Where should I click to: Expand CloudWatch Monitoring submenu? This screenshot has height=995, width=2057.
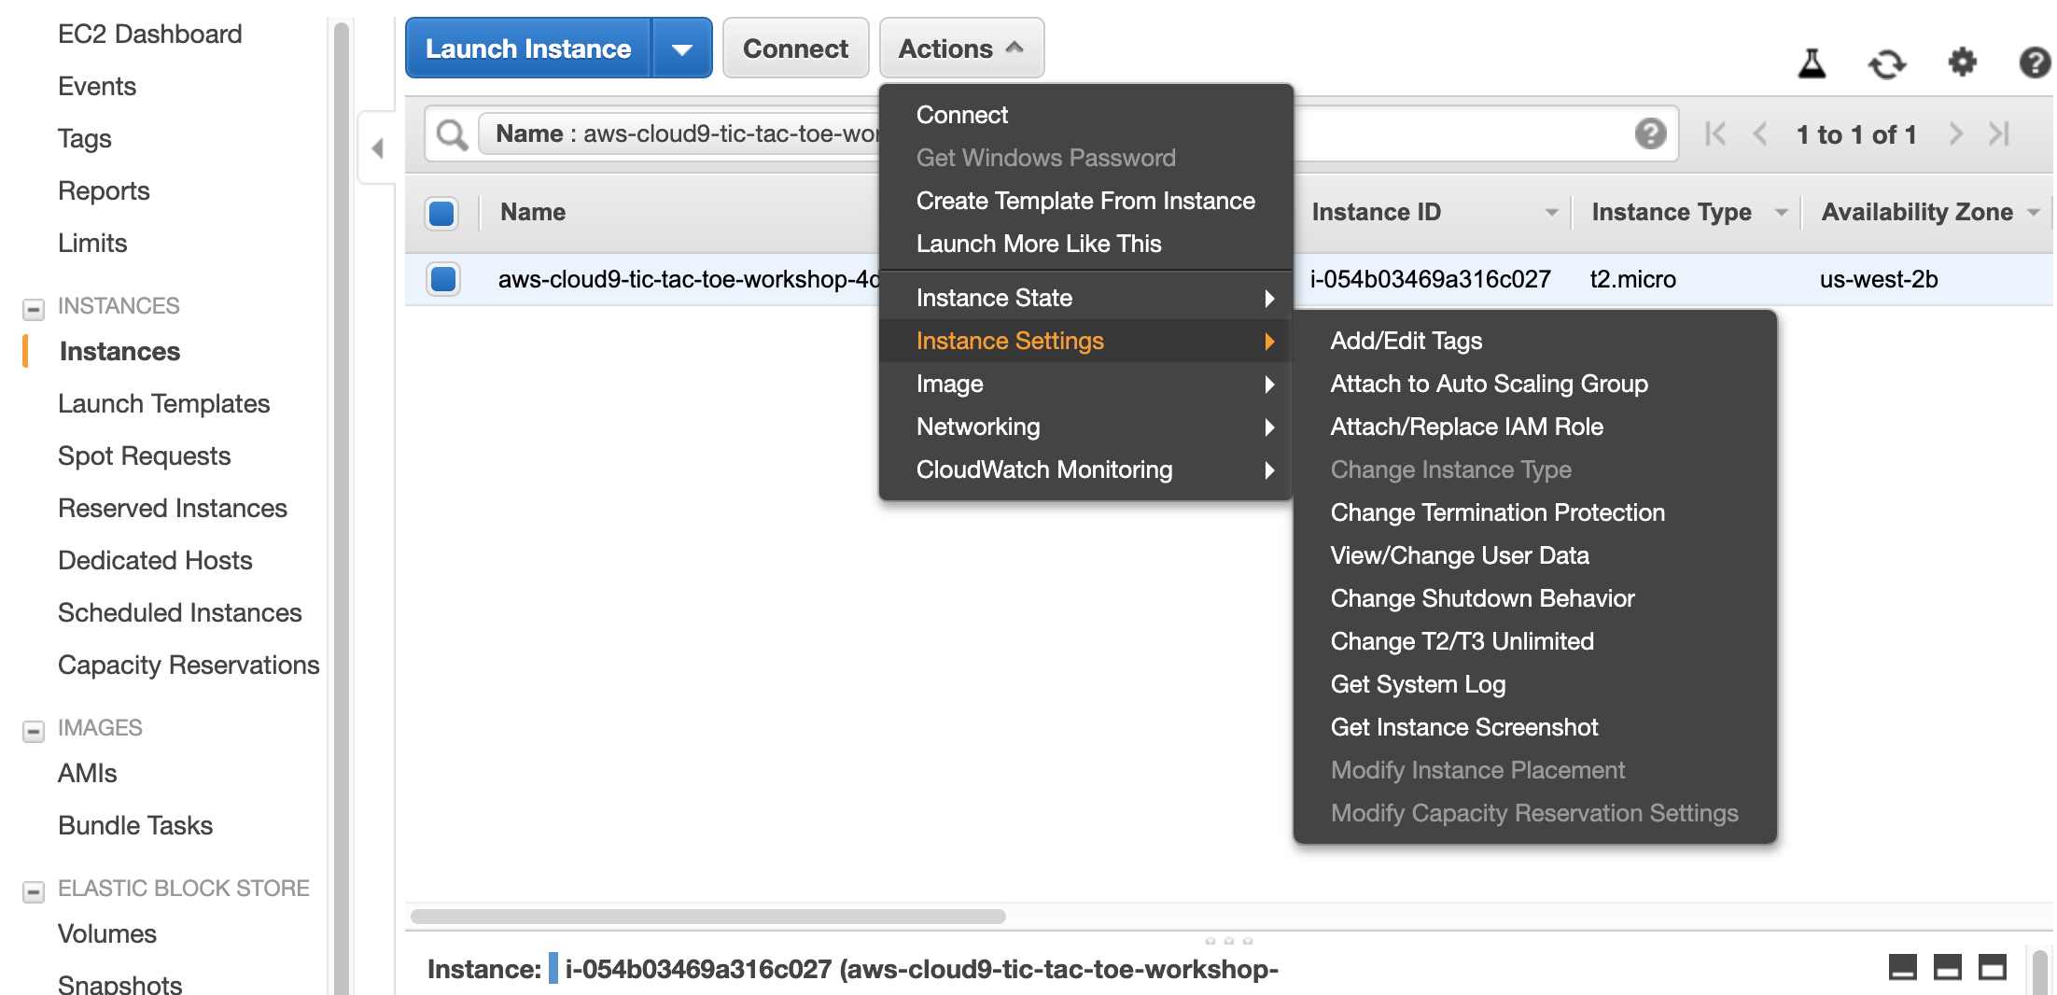(x=1086, y=469)
